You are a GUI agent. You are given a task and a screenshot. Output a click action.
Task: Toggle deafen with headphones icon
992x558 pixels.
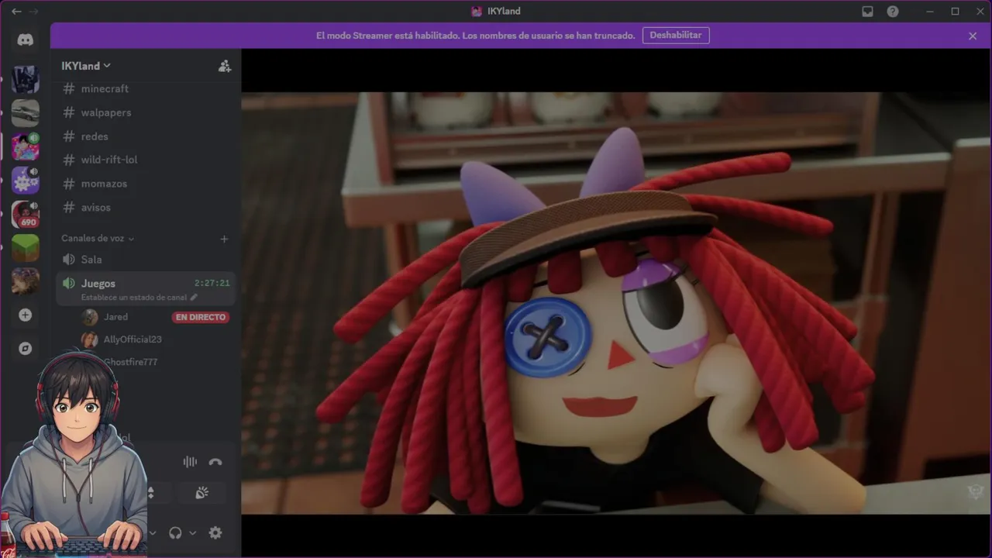pos(175,532)
